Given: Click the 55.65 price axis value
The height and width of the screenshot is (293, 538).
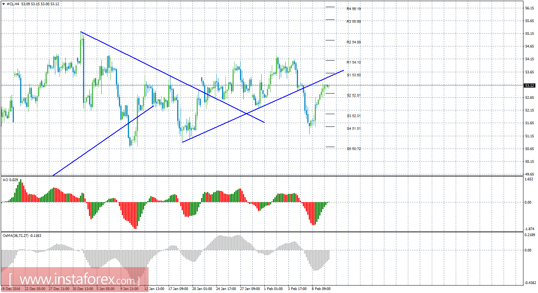Looking at the screenshot, I should 529,21.
